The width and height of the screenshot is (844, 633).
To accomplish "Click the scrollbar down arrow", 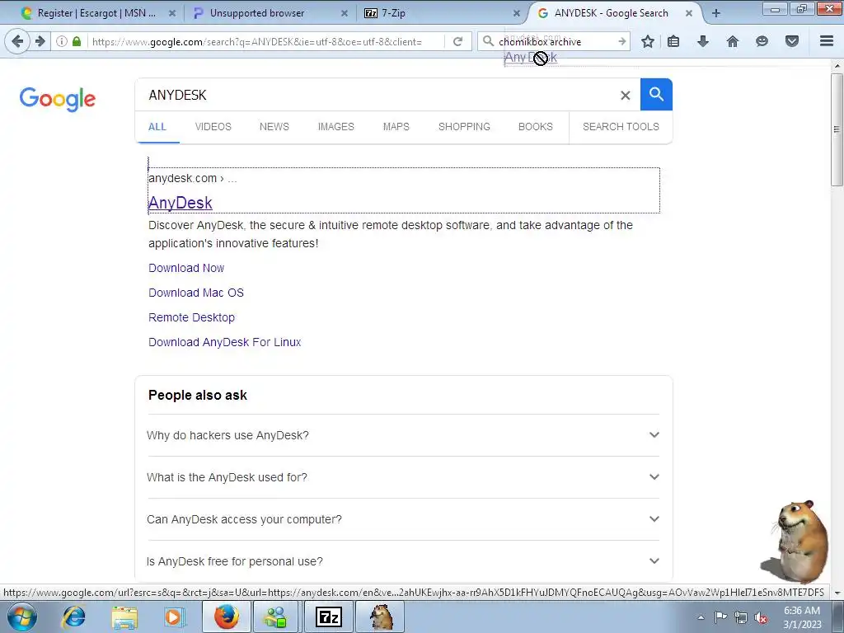I will 837,593.
